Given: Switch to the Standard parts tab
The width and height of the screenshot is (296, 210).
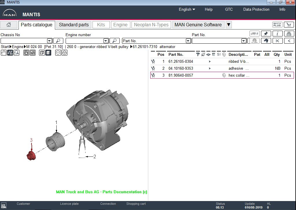Looking at the screenshot, I should [74, 25].
